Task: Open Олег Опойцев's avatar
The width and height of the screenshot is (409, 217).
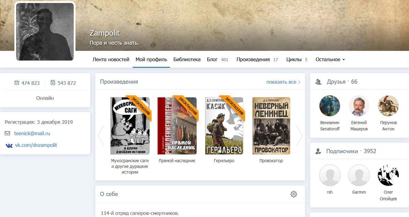Action: (388, 175)
